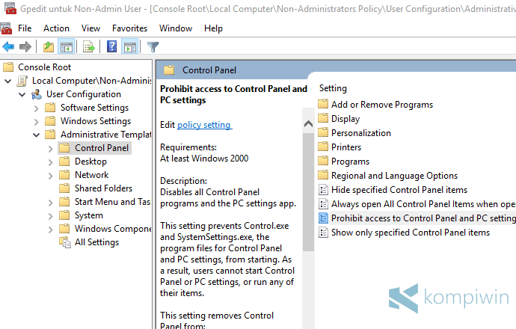Click the Always open All Control Panel Items policy icon
This screenshot has width=516, height=329.
(324, 204)
